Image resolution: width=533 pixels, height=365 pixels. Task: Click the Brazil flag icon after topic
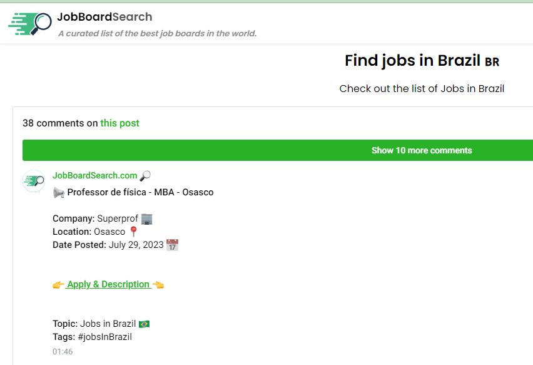144,324
